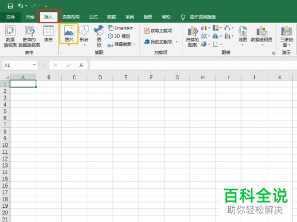Click the Save icon in quick access toolbar
The height and width of the screenshot is (222, 297).
[10, 6]
